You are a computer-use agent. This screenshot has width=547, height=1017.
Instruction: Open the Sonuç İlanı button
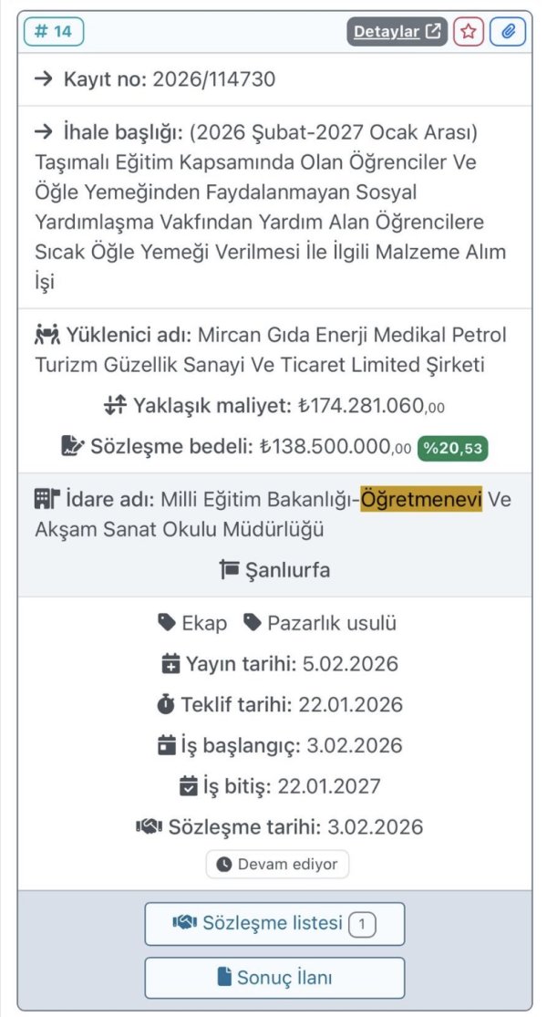coord(273,978)
